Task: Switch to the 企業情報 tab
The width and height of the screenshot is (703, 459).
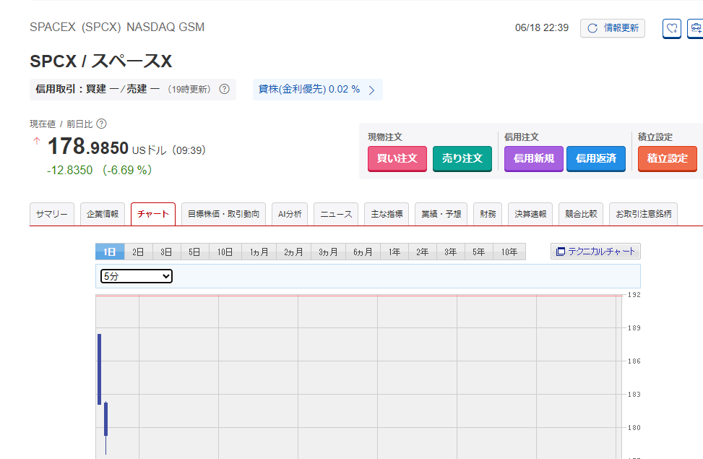Action: click(x=103, y=214)
